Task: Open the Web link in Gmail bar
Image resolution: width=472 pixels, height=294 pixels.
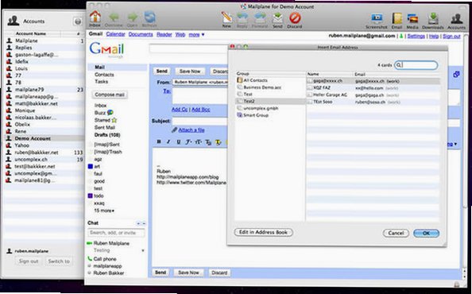Action: pos(180,35)
